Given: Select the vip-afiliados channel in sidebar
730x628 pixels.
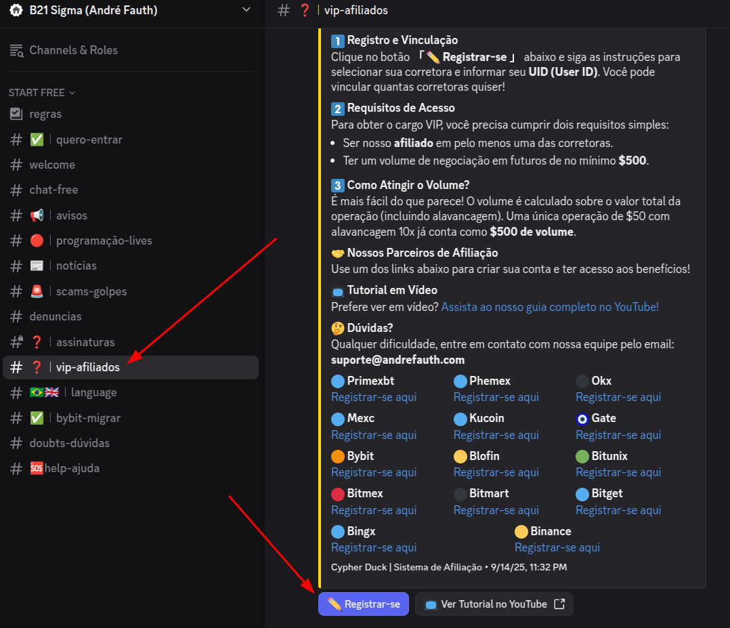Looking at the screenshot, I should click(130, 367).
